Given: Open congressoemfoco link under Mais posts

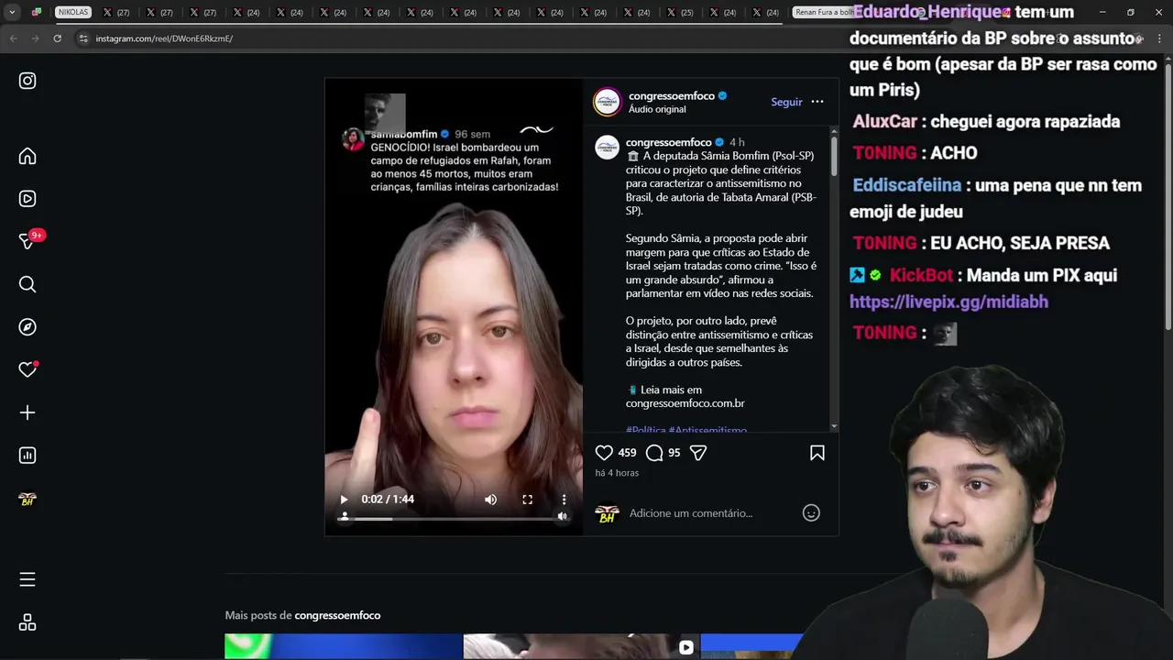Looking at the screenshot, I should pos(337,615).
